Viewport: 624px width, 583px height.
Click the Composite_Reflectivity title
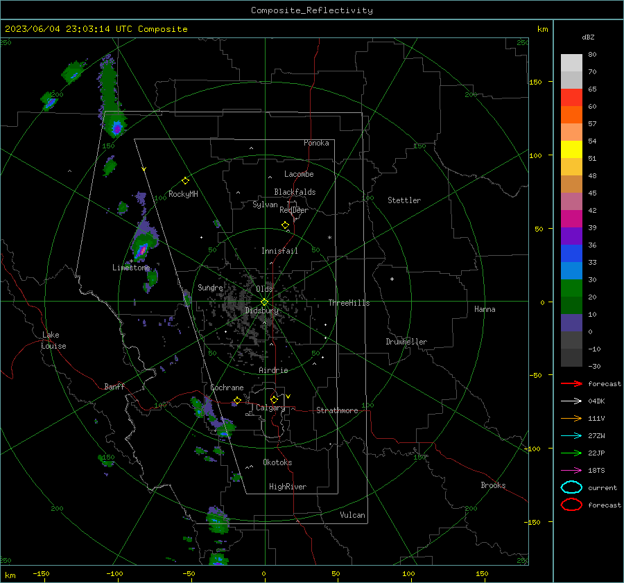(311, 10)
